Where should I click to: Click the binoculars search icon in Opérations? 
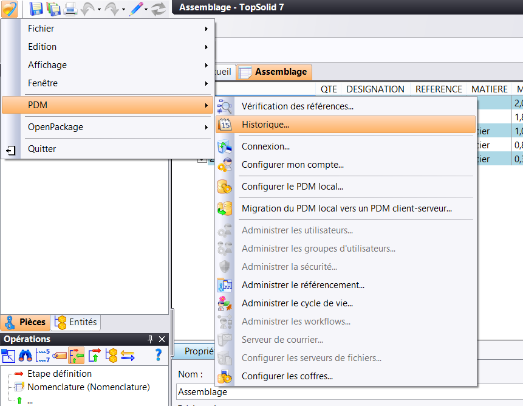tap(26, 356)
